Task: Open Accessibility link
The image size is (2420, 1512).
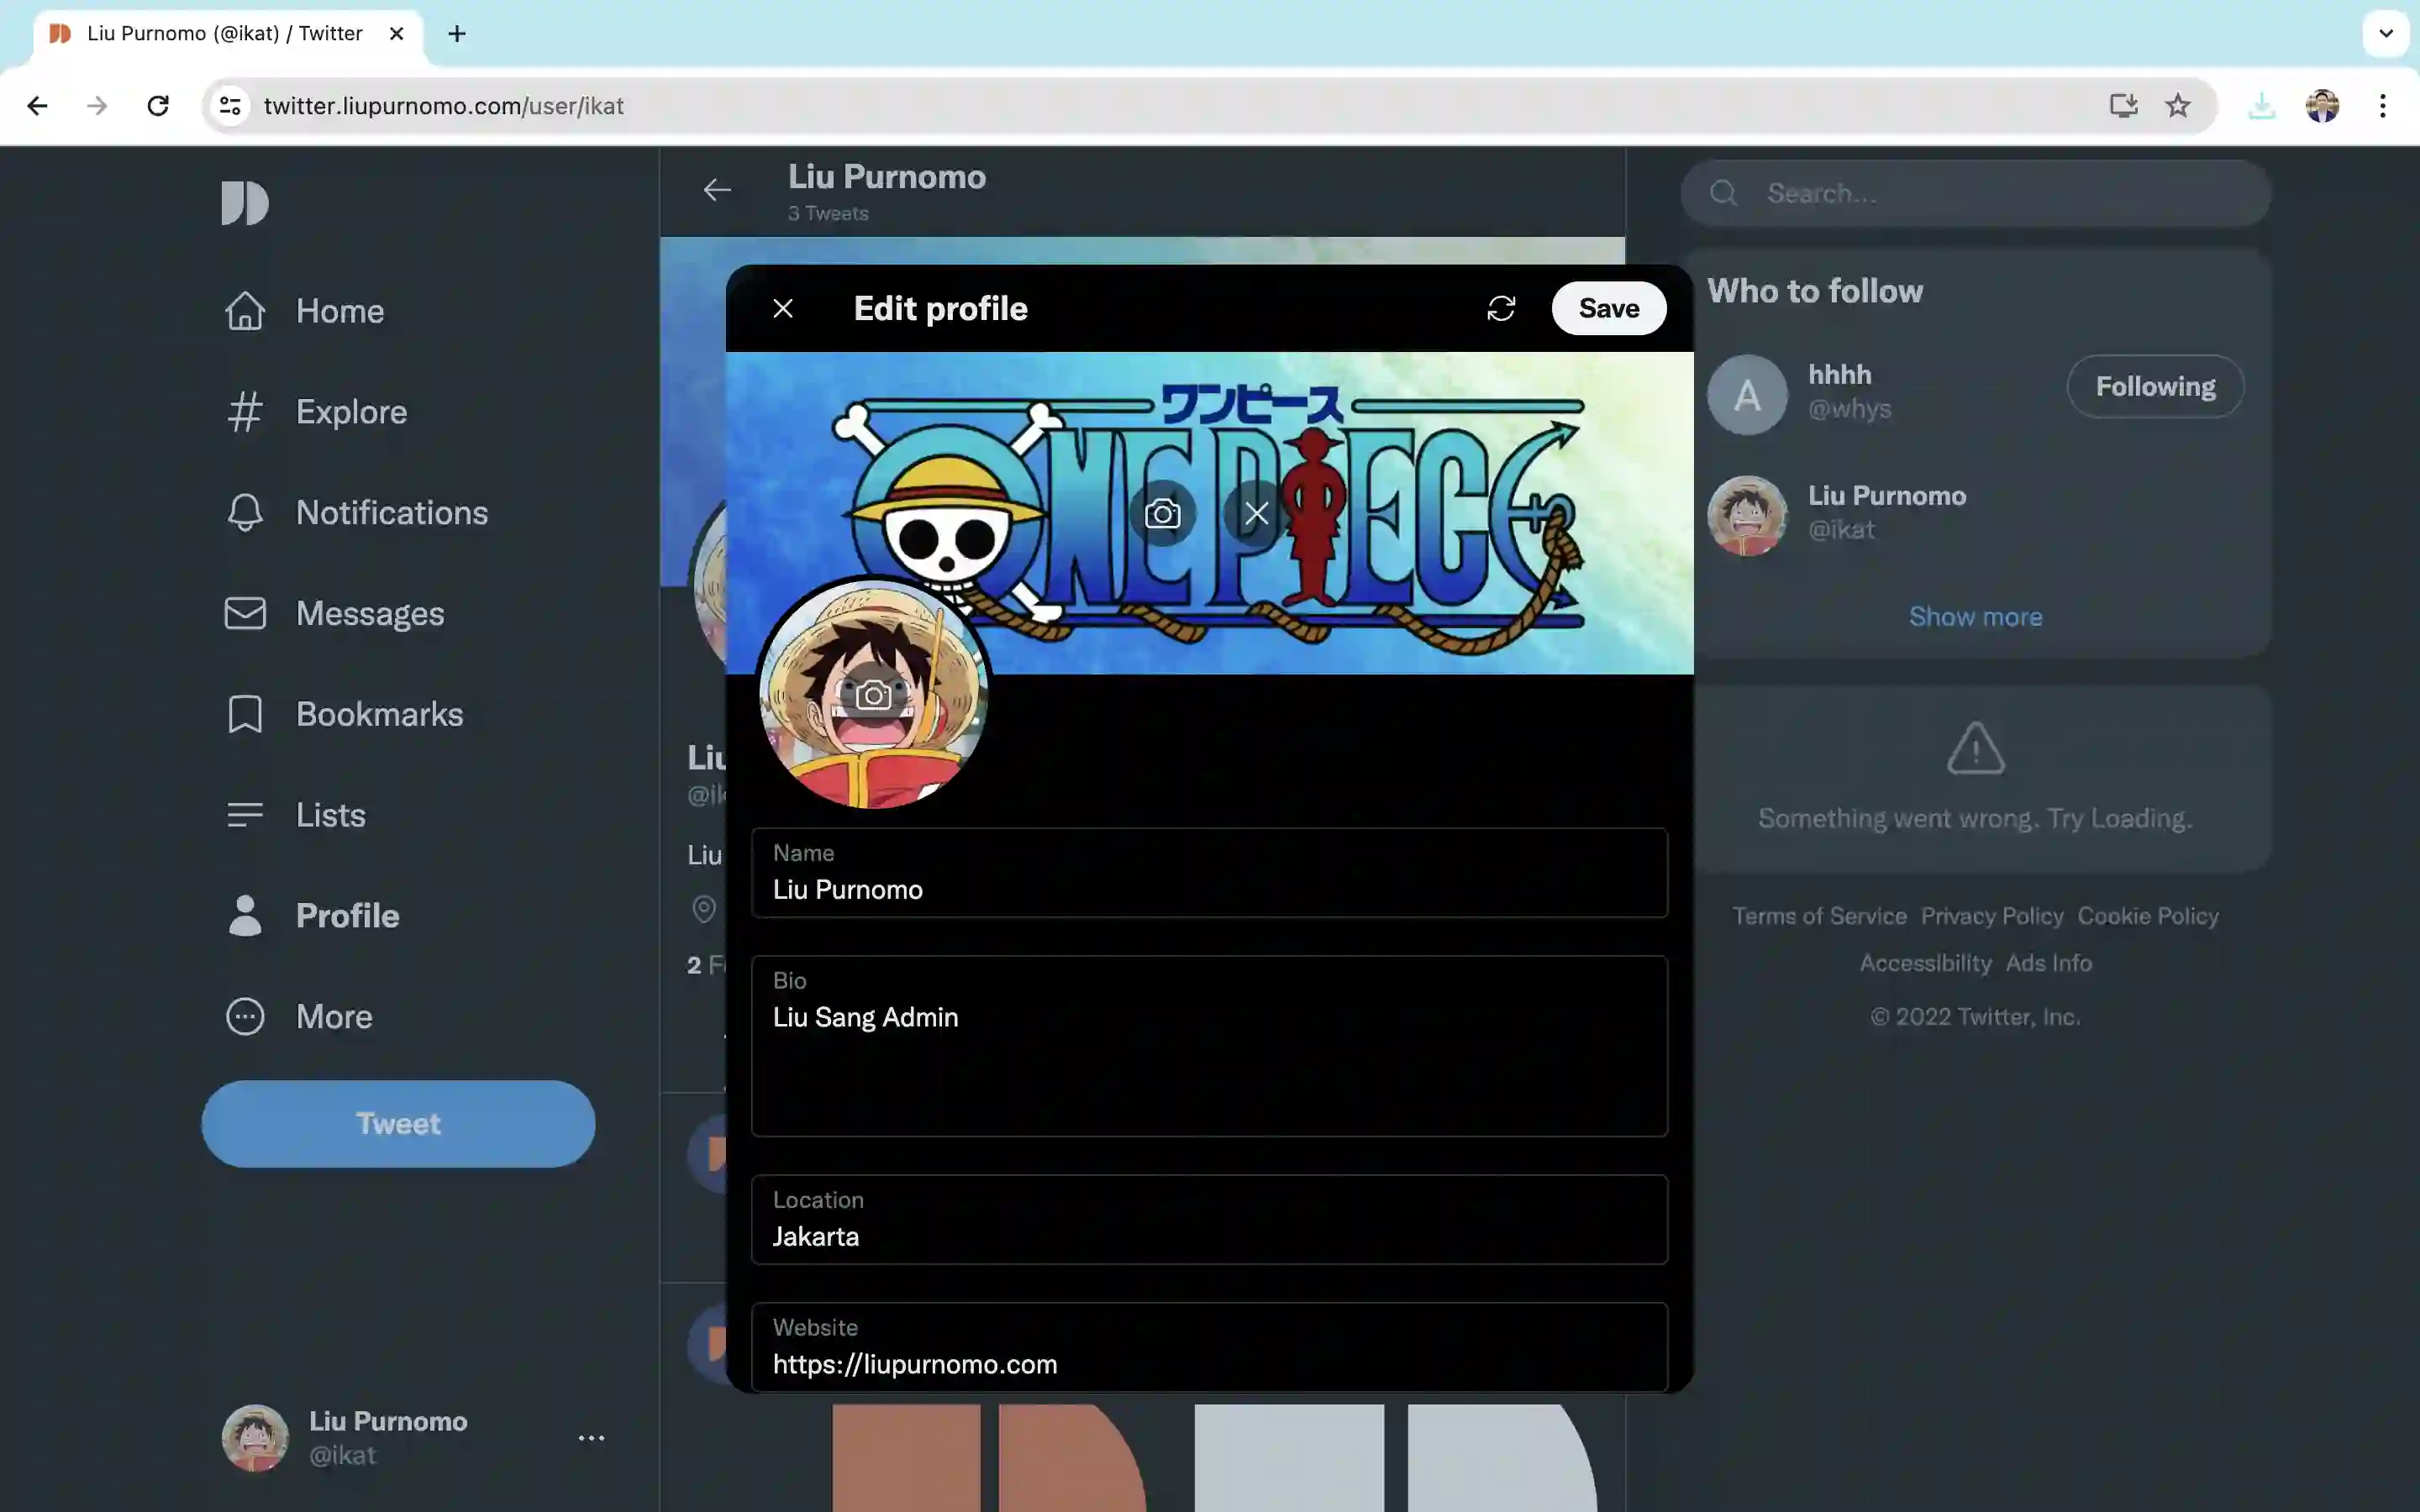Action: [1925, 963]
